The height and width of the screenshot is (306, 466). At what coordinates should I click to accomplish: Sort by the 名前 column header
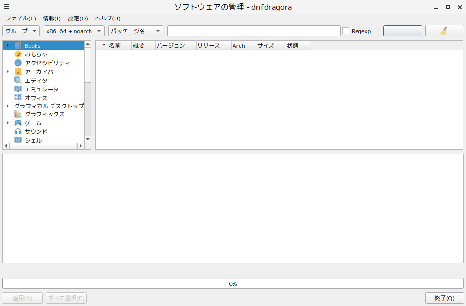point(120,45)
